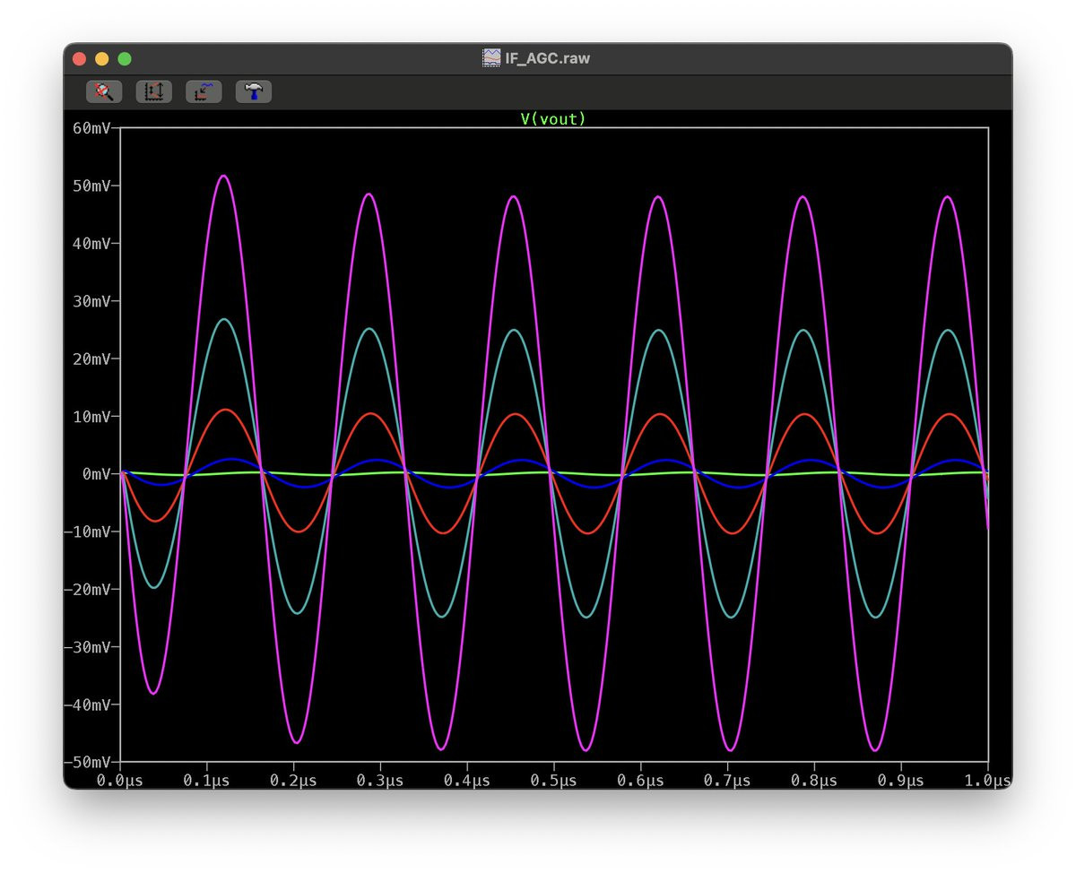Click the 0.0µs label on time axis
This screenshot has width=1076, height=873.
(x=121, y=781)
